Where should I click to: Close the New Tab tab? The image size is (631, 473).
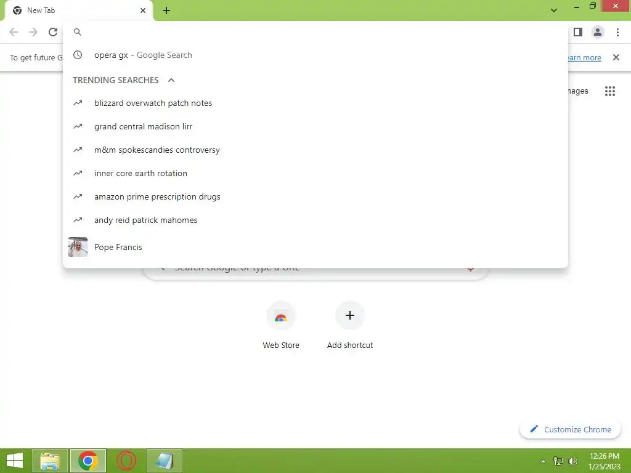click(x=143, y=10)
